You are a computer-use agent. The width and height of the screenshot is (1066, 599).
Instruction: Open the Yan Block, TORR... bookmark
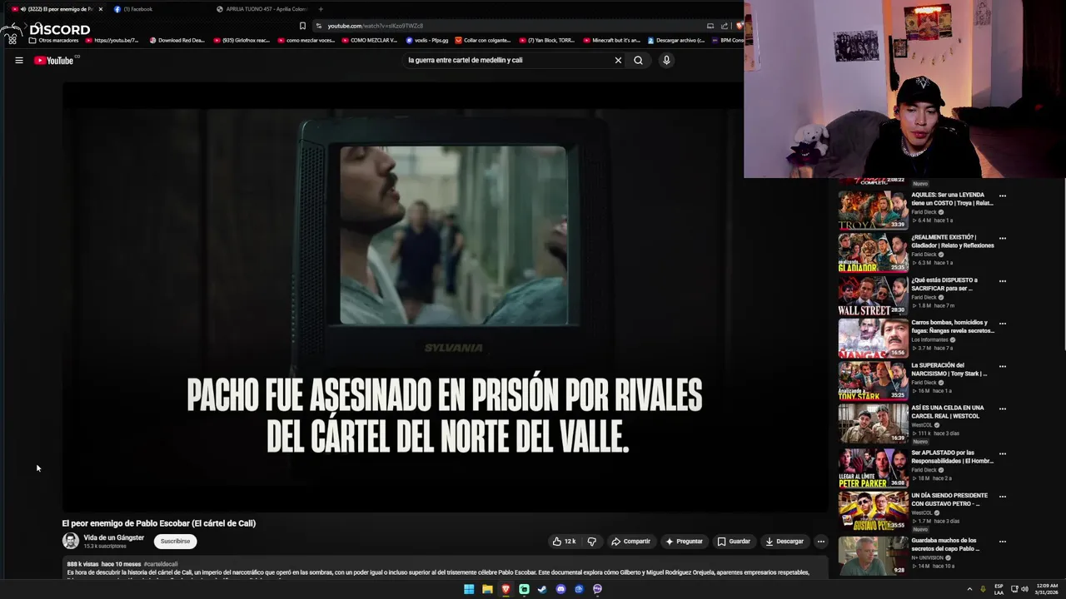pyautogui.click(x=548, y=40)
